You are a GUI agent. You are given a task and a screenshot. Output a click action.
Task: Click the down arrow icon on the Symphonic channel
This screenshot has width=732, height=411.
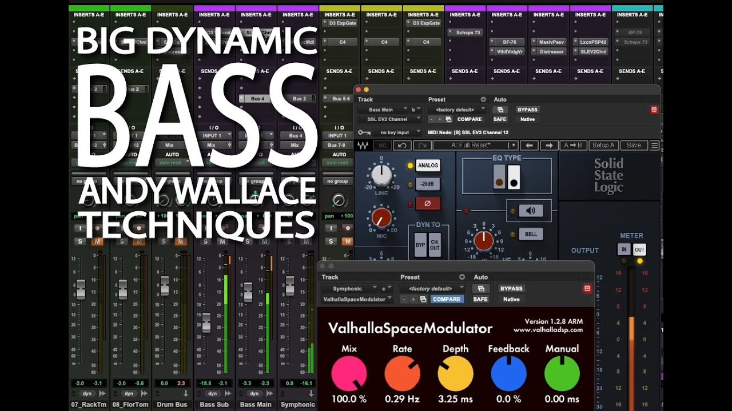[x=312, y=393]
